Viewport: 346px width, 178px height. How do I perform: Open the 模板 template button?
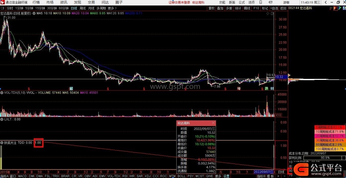271,176
